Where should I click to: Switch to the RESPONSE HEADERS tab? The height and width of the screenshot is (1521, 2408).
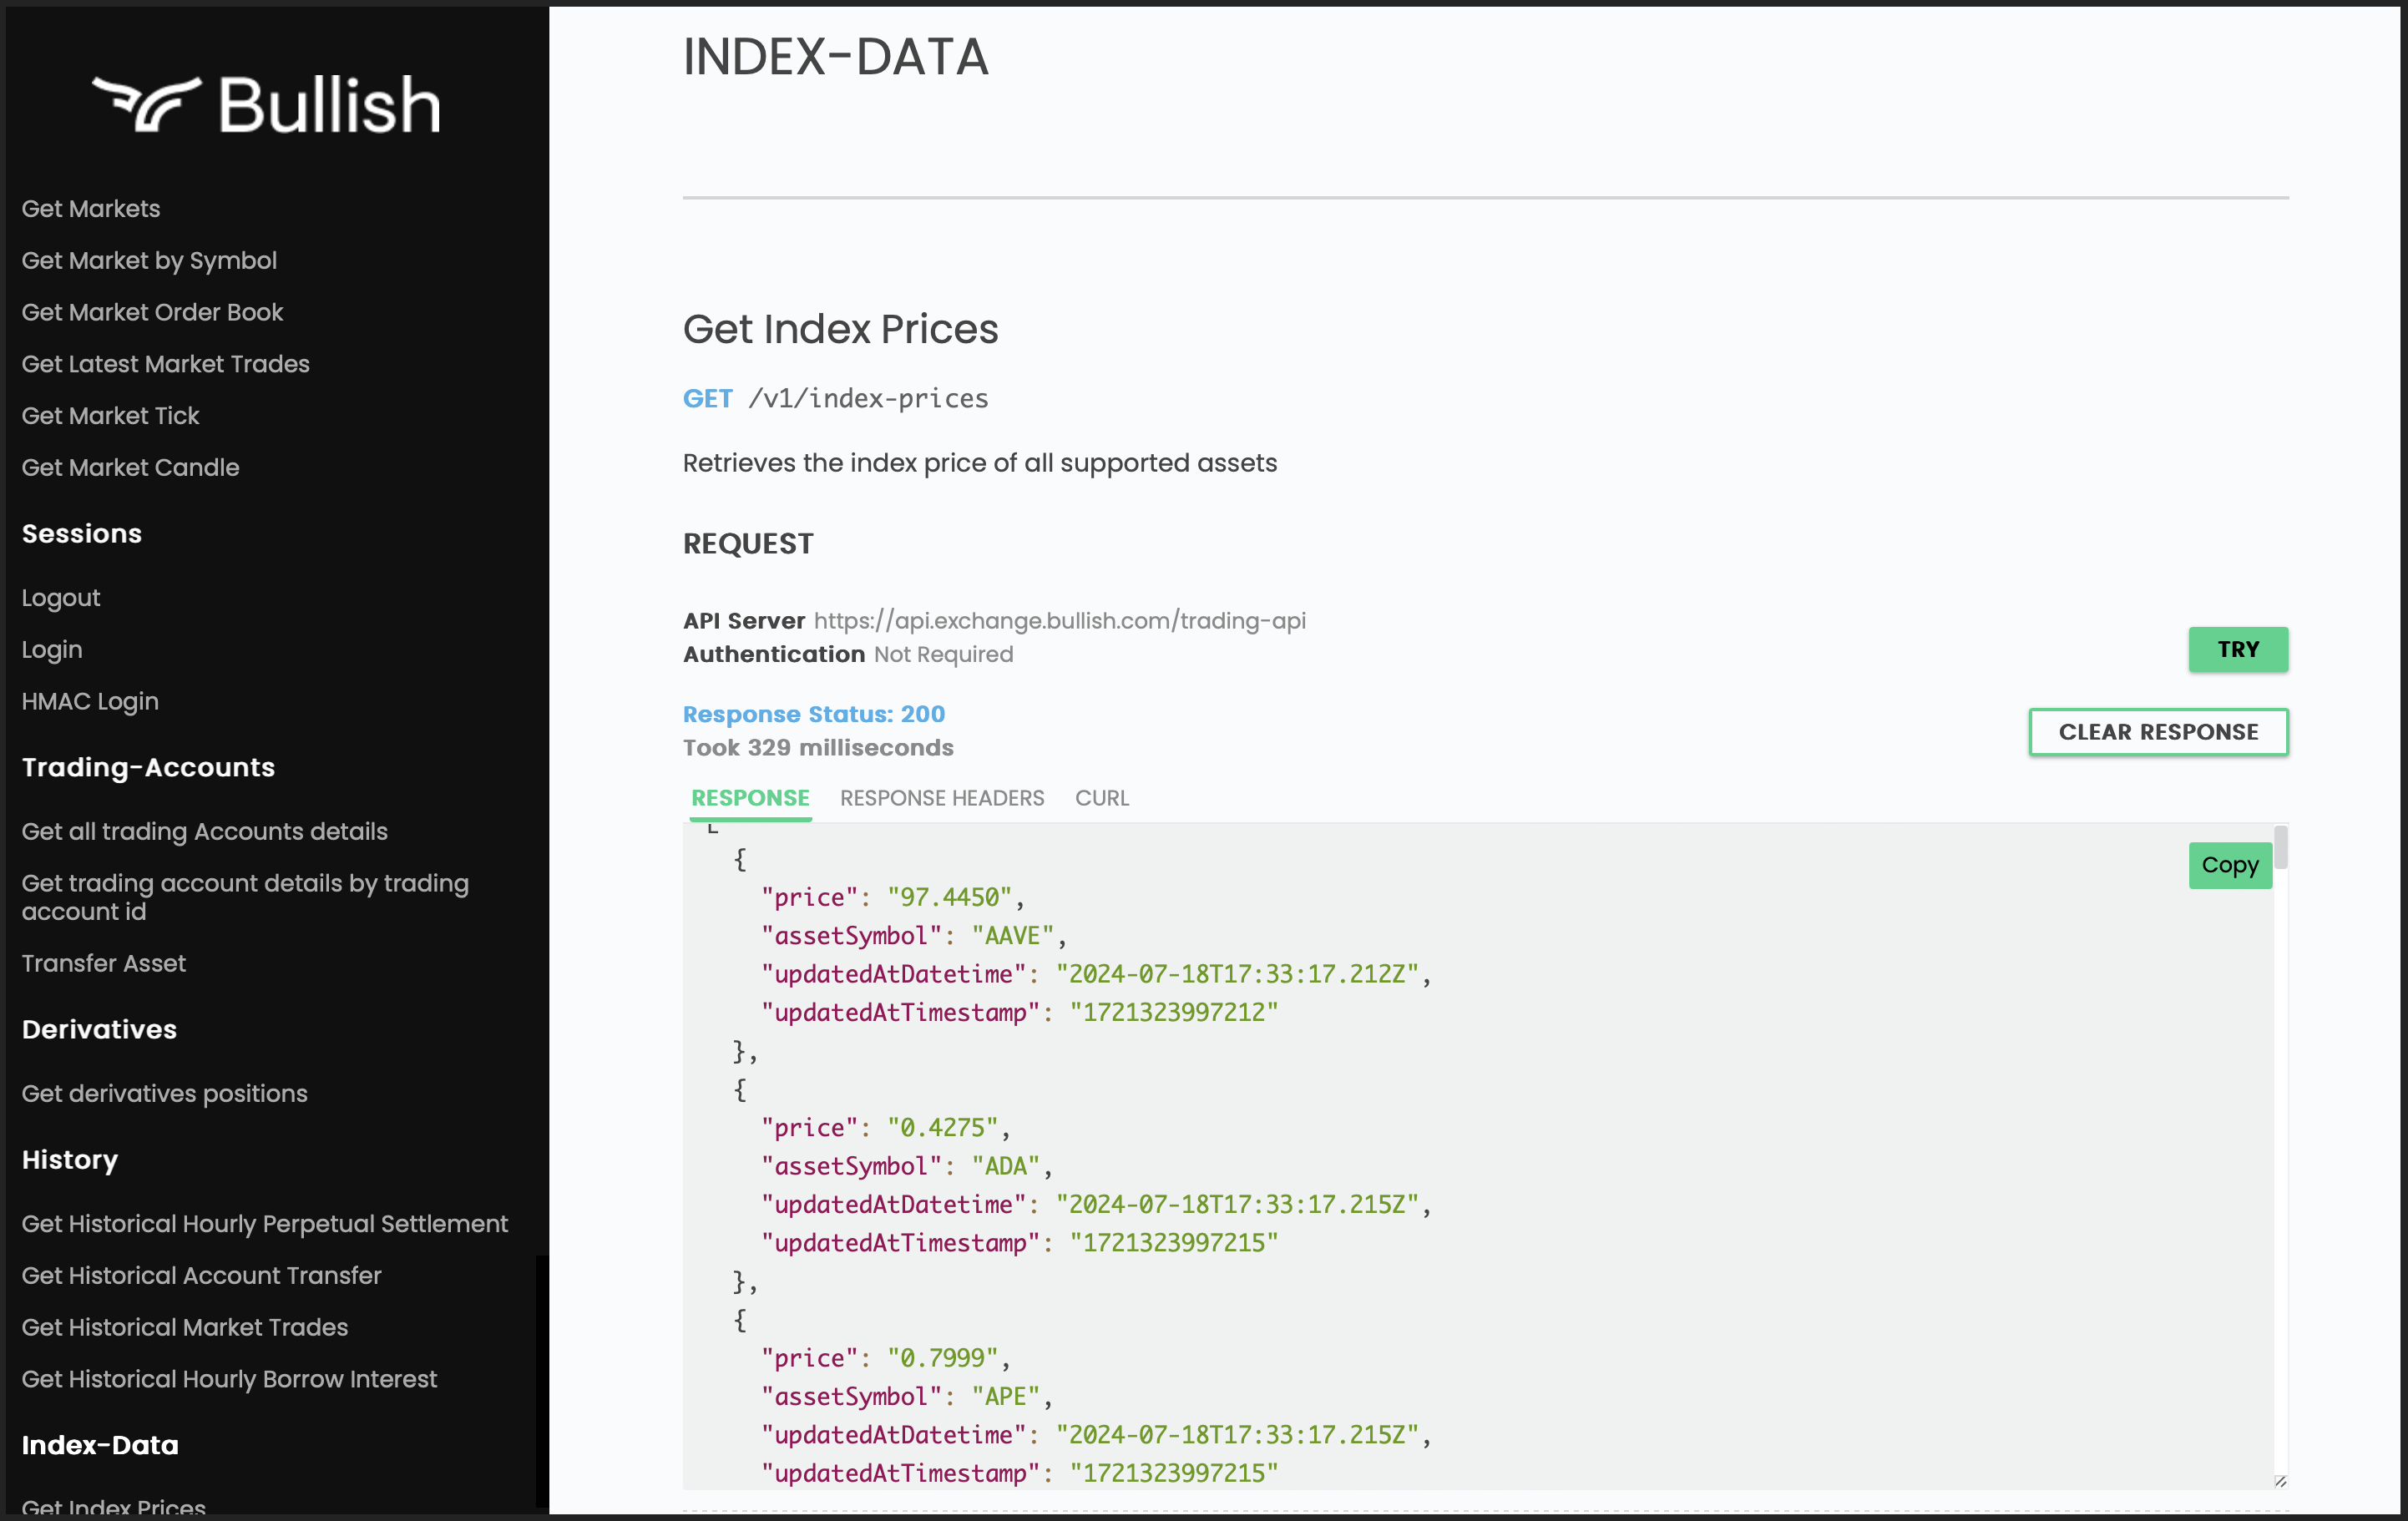[941, 797]
